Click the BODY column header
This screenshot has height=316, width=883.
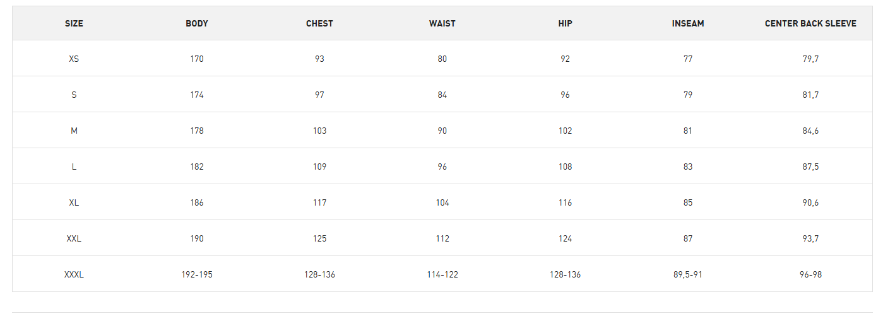[x=197, y=23]
